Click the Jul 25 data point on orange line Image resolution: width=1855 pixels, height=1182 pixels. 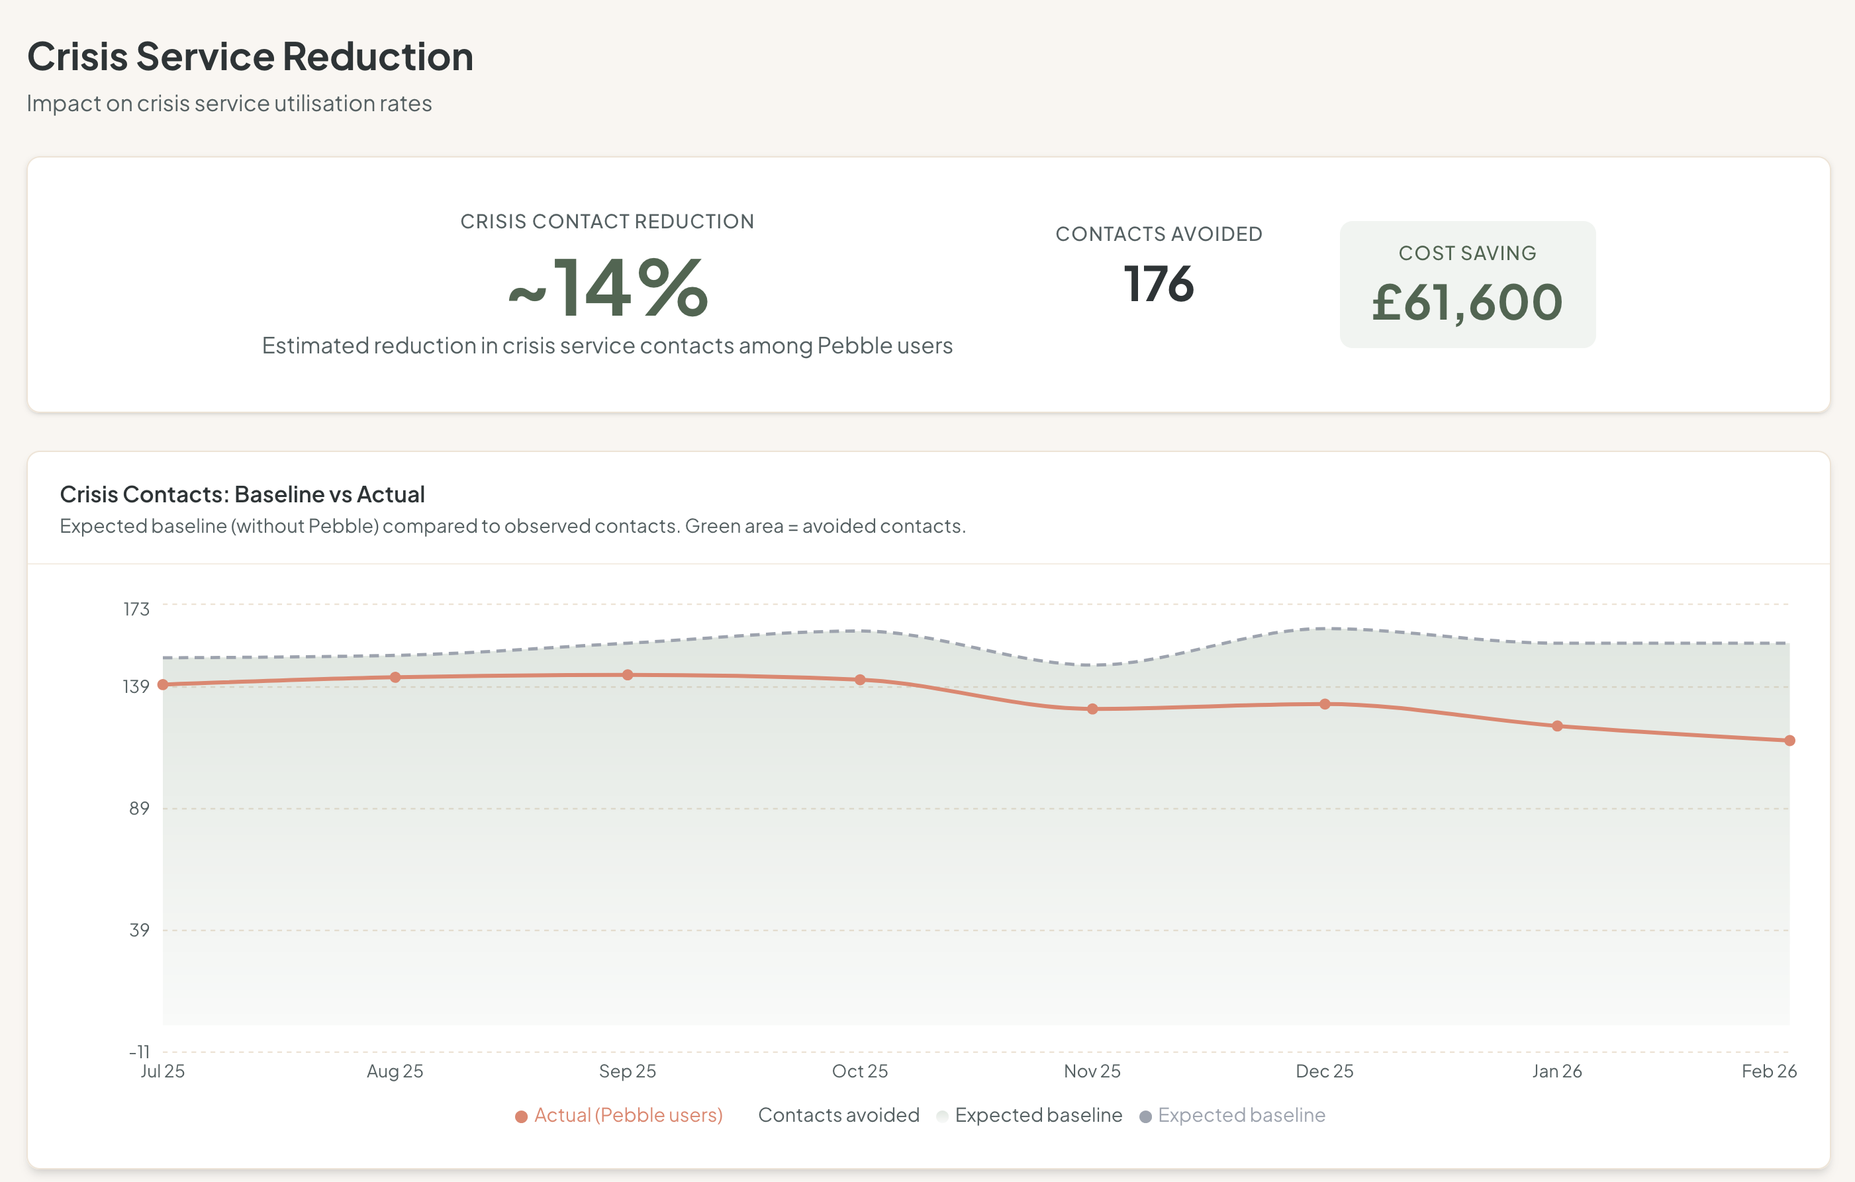click(164, 684)
